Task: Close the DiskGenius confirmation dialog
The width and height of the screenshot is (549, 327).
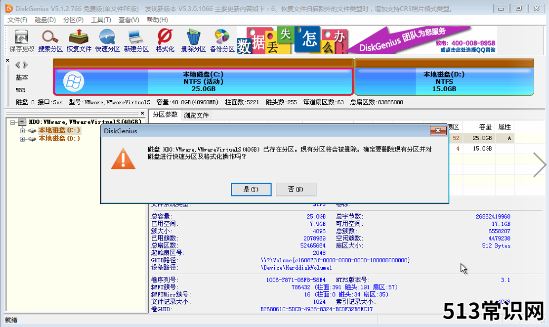Action: point(438,131)
